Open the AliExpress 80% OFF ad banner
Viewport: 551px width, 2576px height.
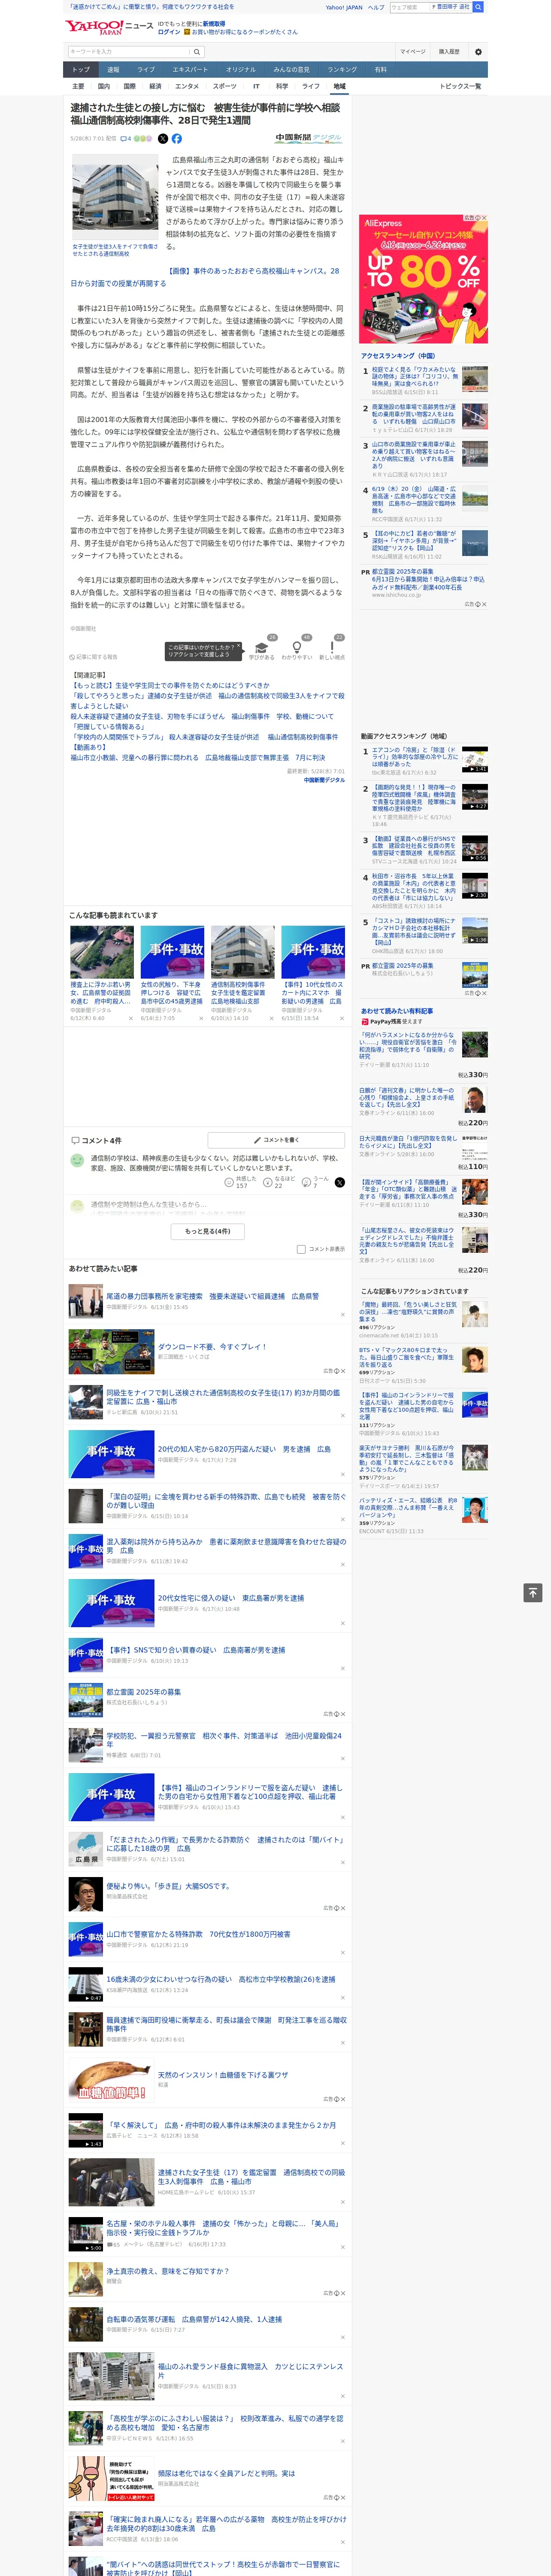pos(424,279)
